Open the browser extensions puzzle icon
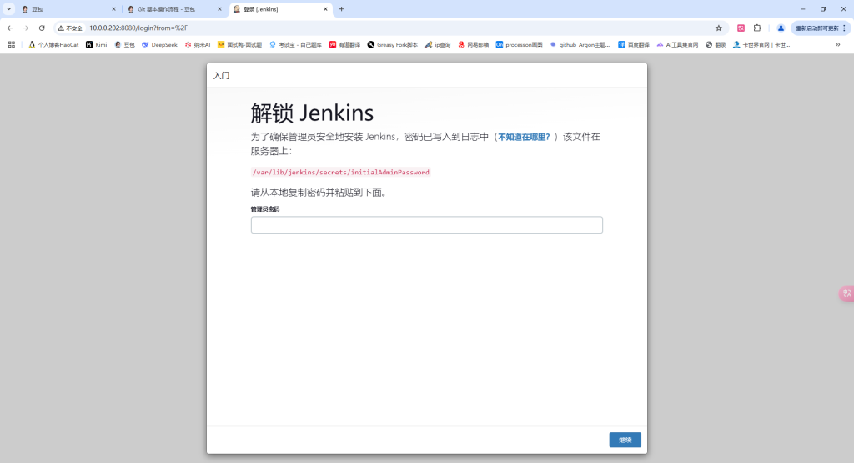Image resolution: width=854 pixels, height=463 pixels. [757, 28]
